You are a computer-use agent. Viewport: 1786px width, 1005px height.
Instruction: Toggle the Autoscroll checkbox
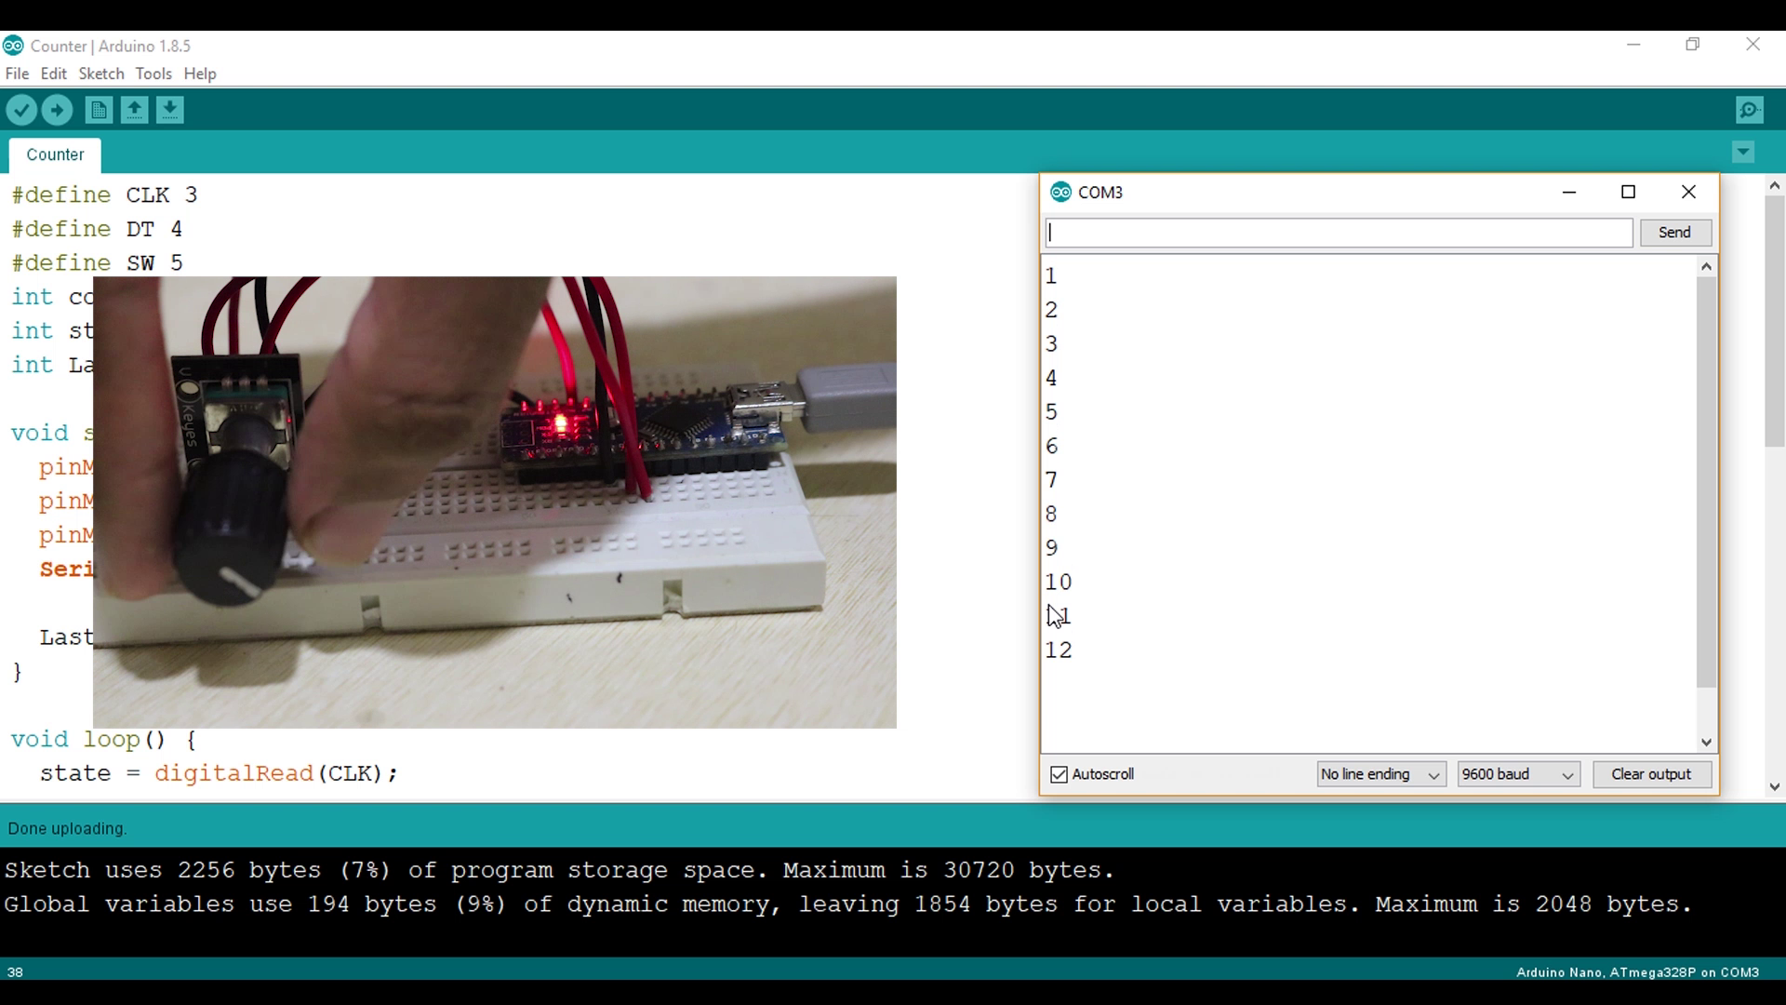click(1059, 774)
